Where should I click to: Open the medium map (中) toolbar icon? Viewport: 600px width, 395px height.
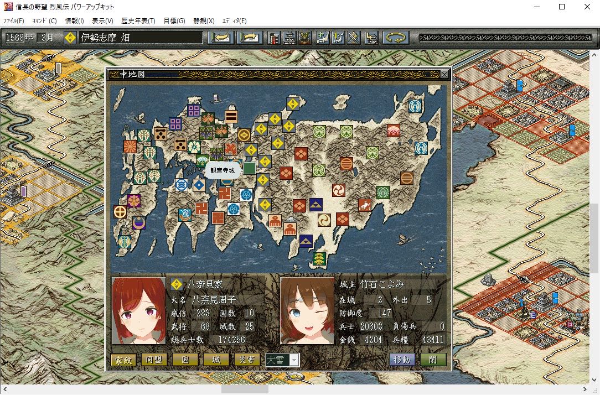(322, 38)
